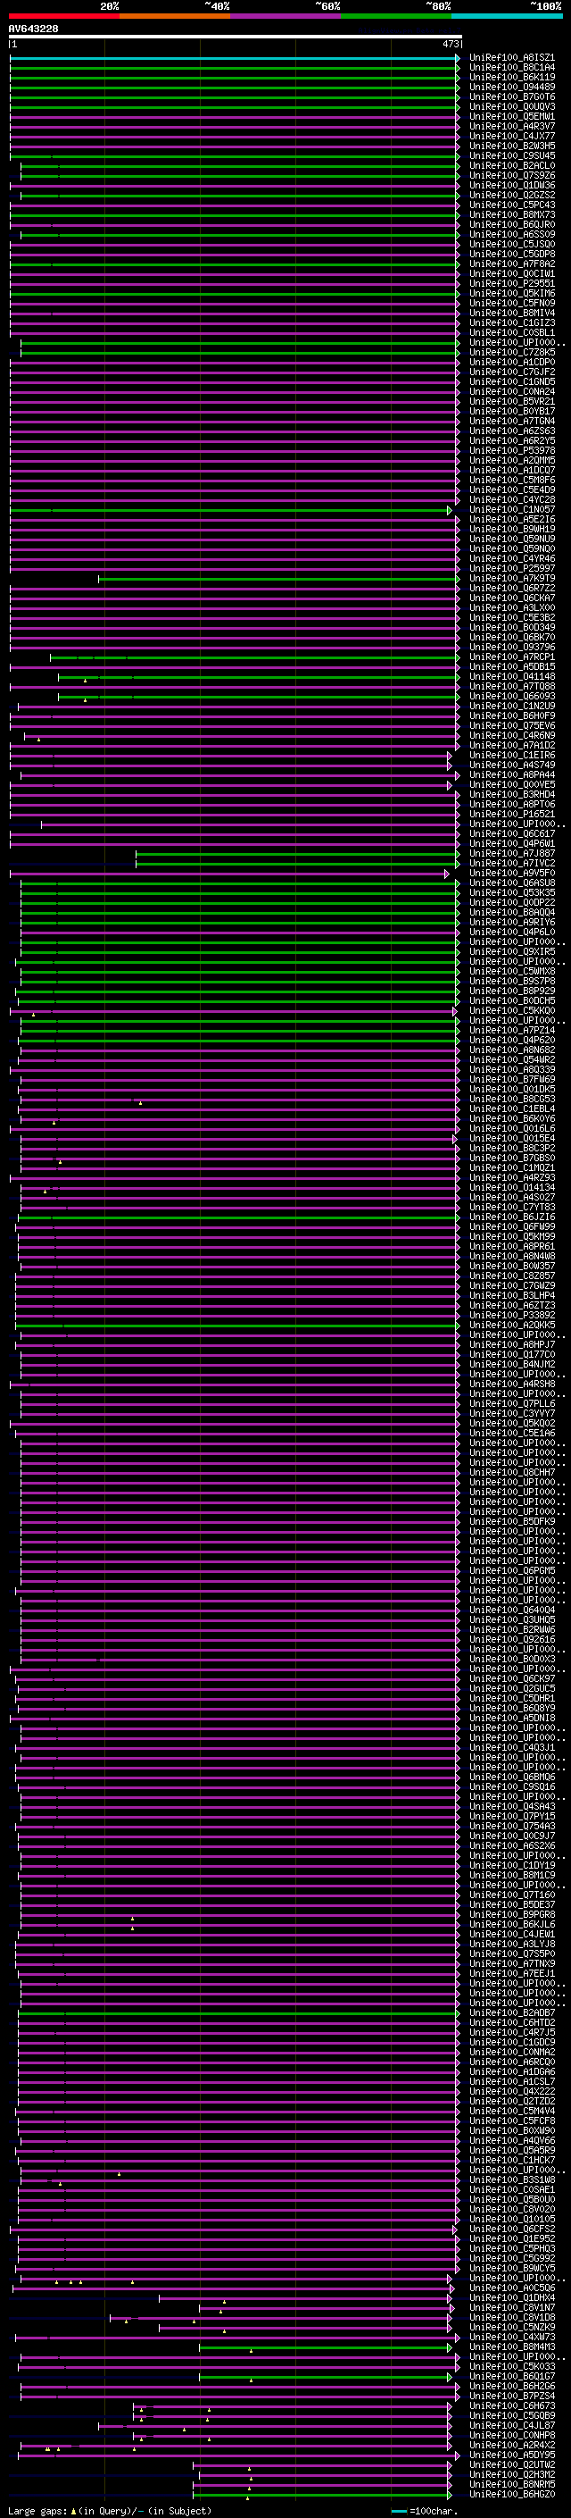
Task: Select hit label UniRef100_Q5EMW1
Action: click(511, 117)
